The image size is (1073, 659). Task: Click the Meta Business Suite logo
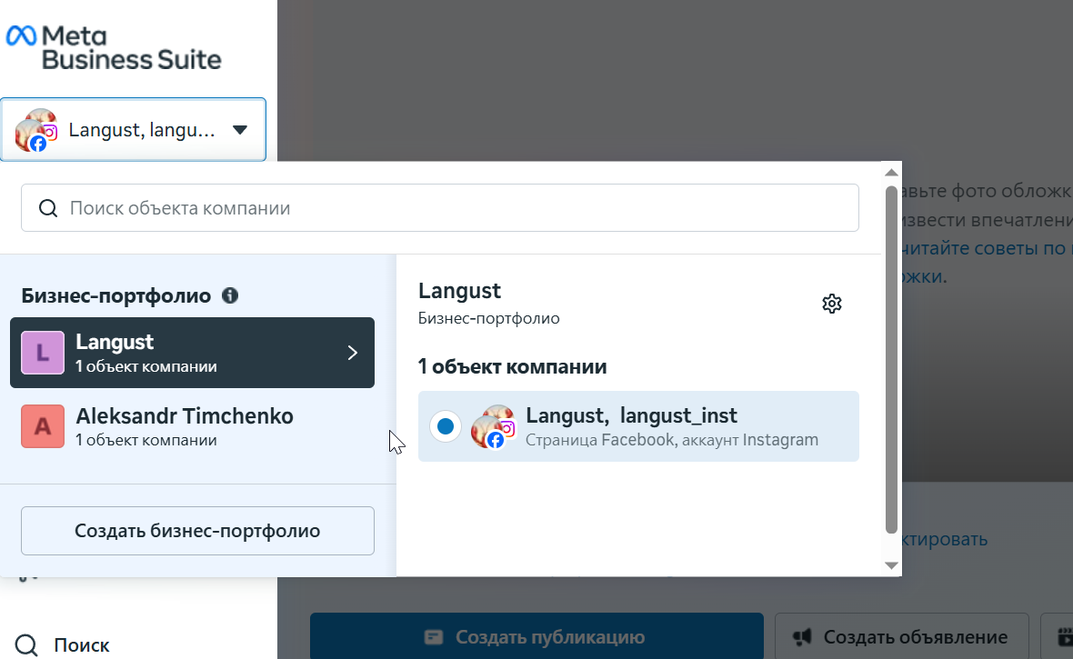(x=114, y=48)
